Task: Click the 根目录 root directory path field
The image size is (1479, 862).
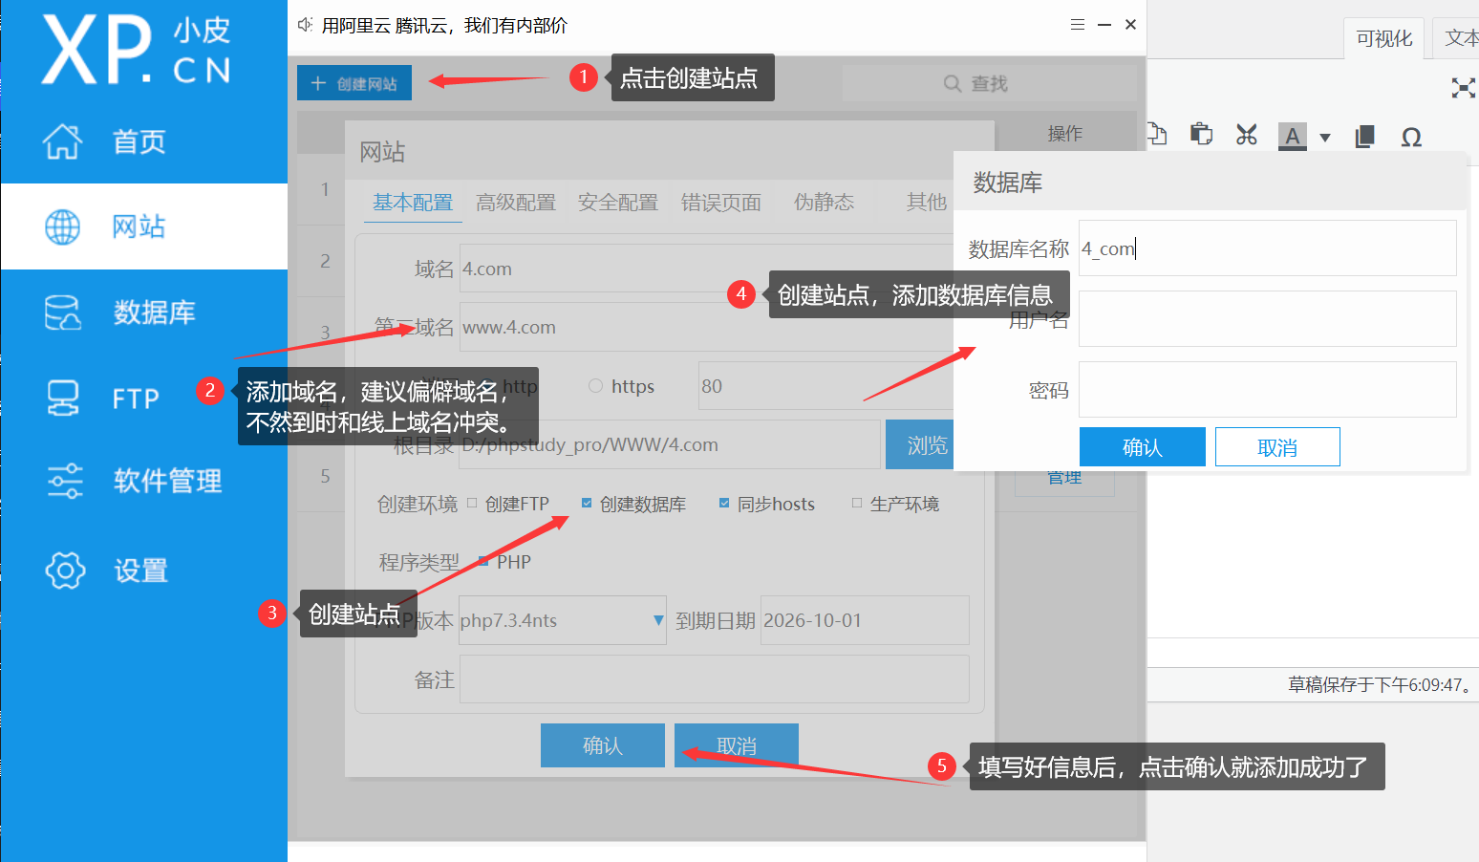Action: pyautogui.click(x=670, y=444)
